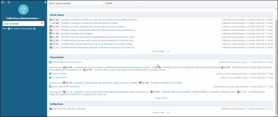Click the 'Found 4 items' text
The height and width of the screenshot is (117, 278).
point(161,98)
